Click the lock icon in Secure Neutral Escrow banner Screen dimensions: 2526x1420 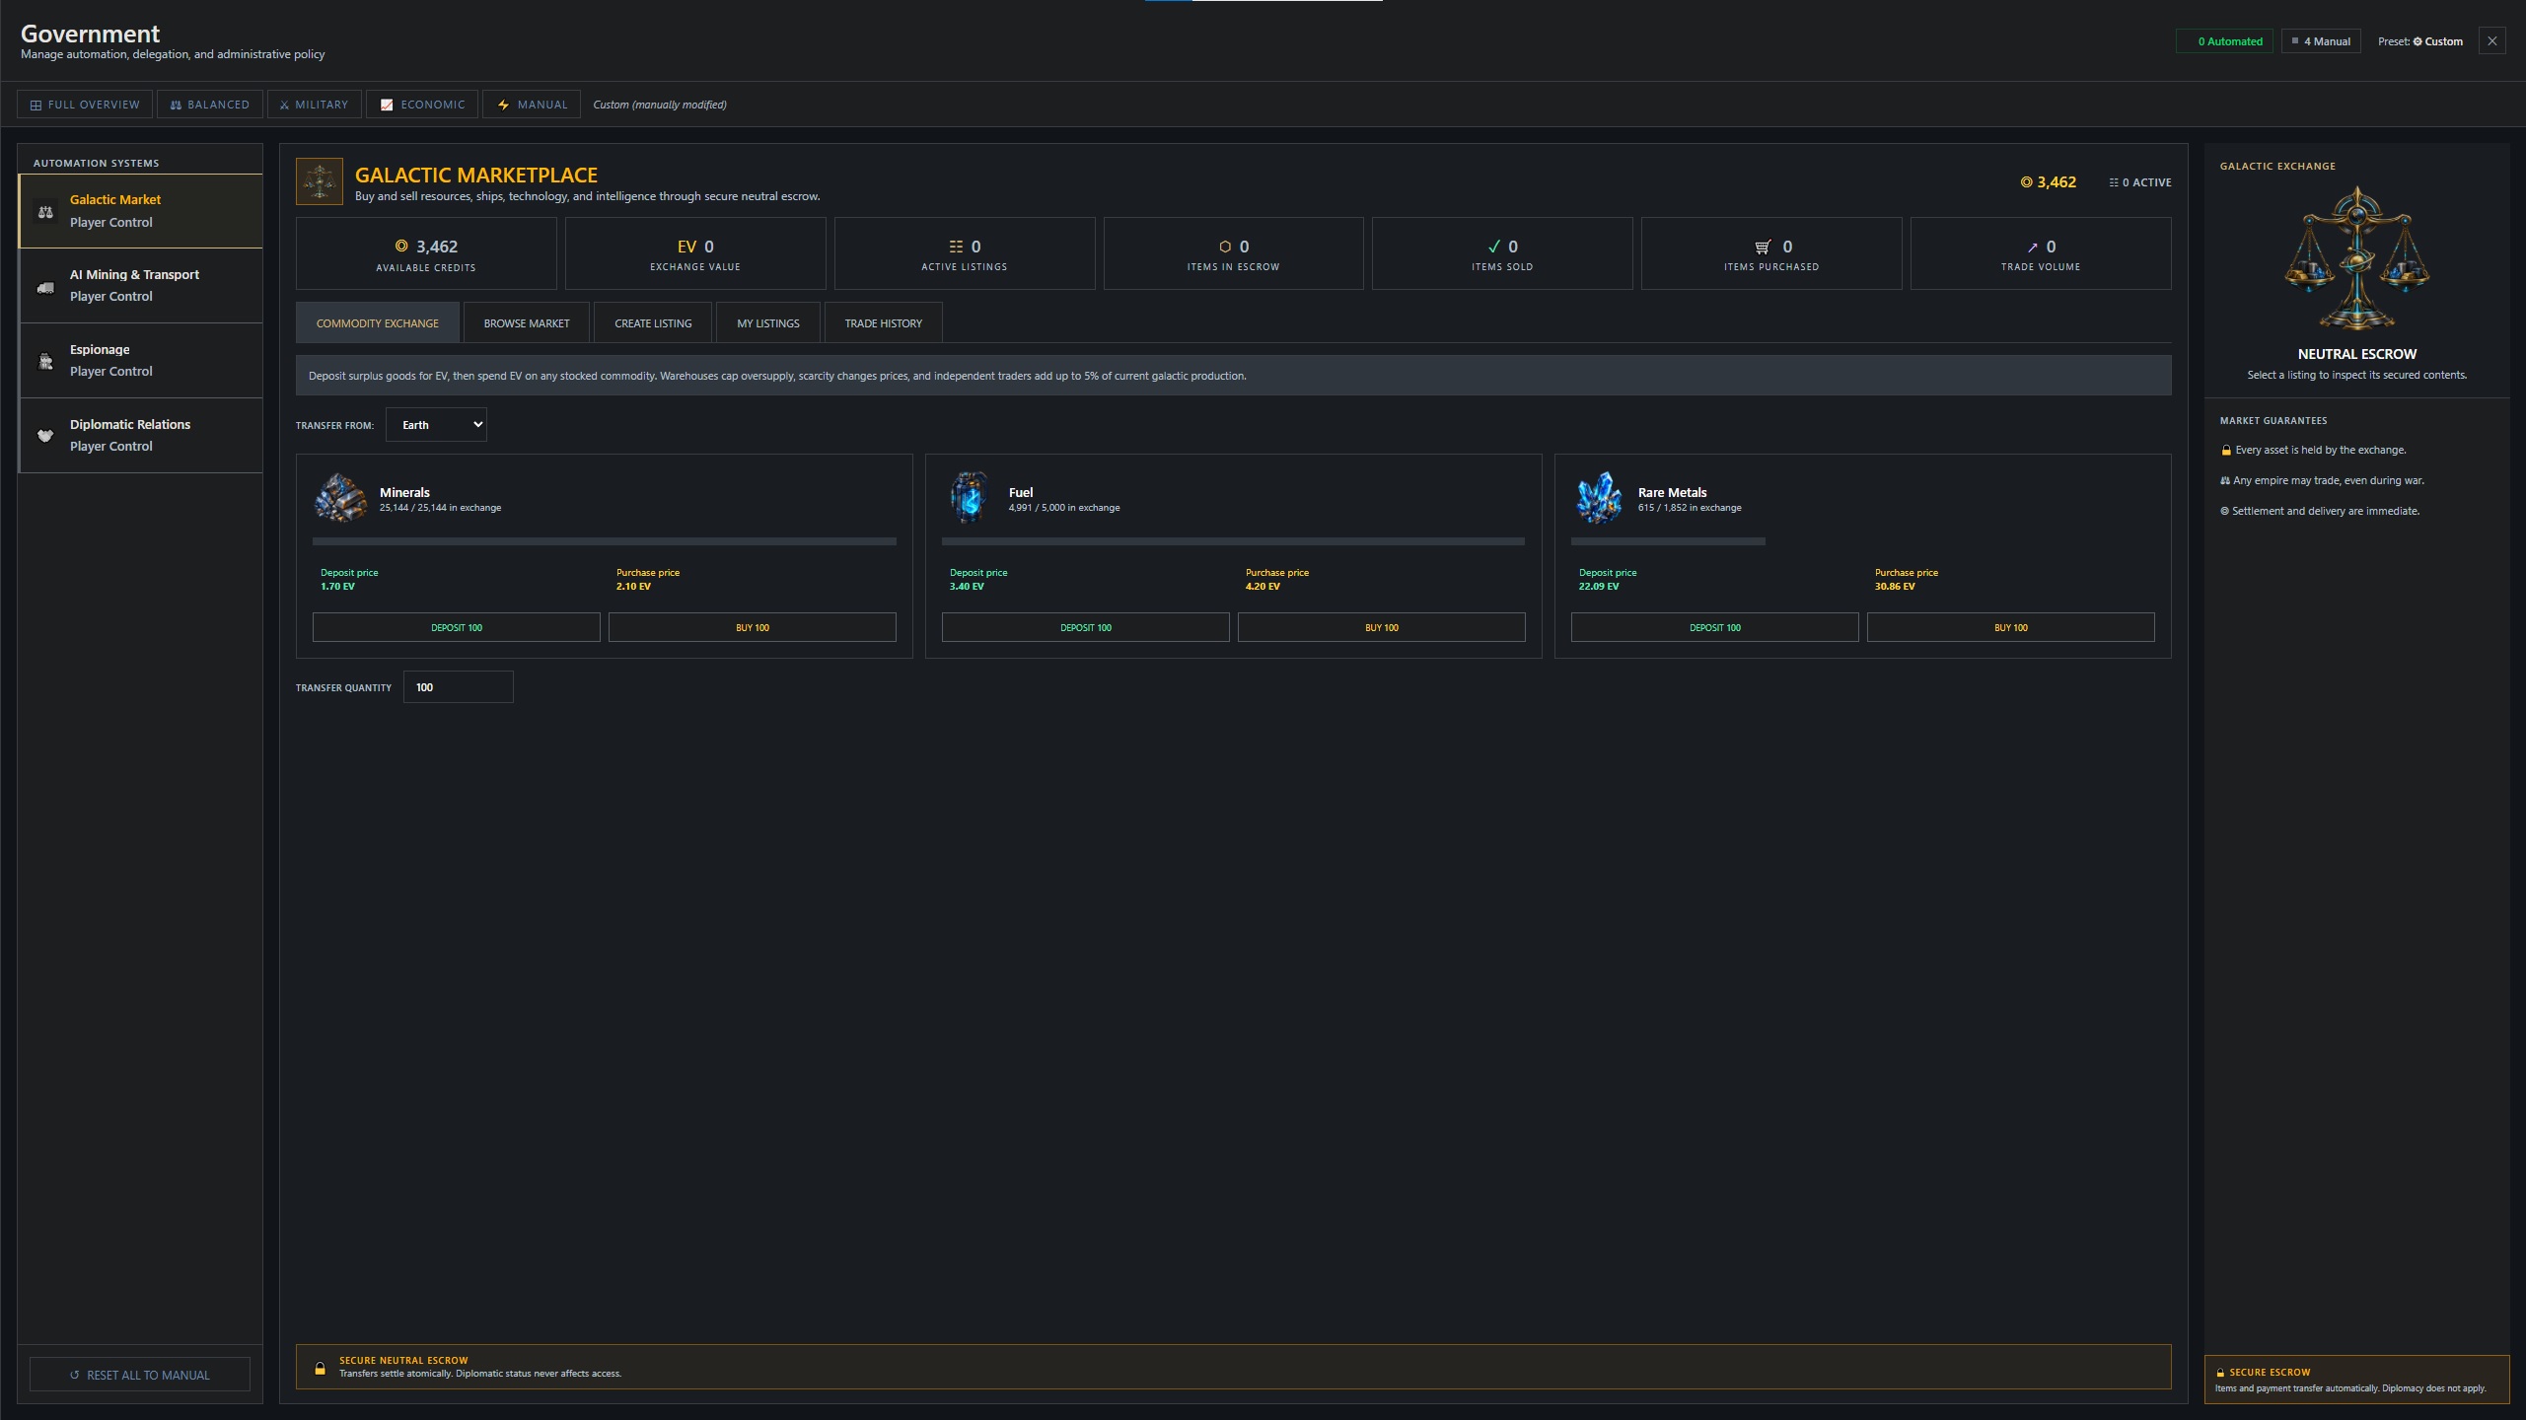(320, 1368)
